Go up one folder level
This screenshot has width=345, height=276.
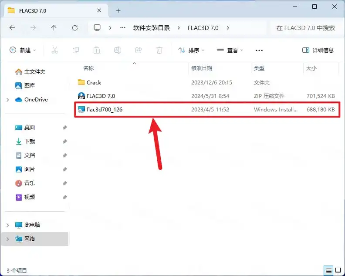pyautogui.click(x=54, y=28)
